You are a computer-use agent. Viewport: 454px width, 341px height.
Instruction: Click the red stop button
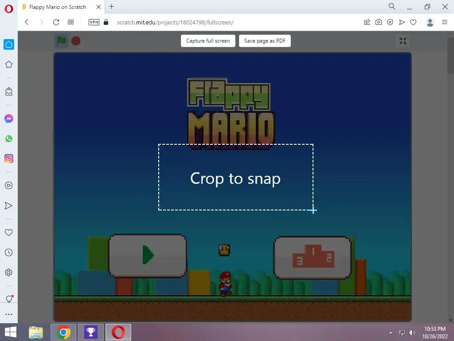click(x=76, y=41)
